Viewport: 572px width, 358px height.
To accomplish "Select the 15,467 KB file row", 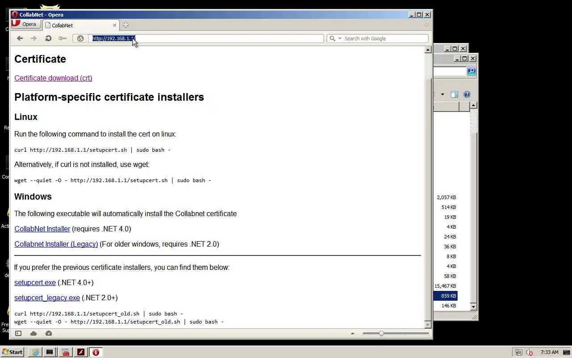I will click(x=446, y=286).
